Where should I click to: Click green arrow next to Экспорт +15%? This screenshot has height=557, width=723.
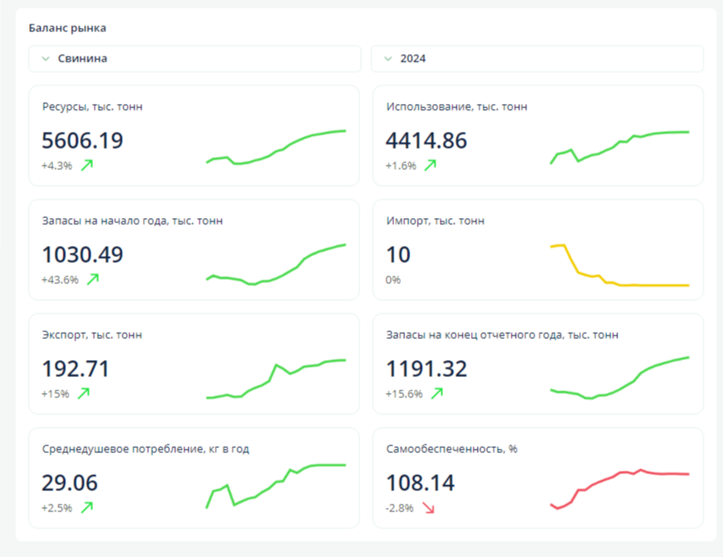pyautogui.click(x=84, y=394)
